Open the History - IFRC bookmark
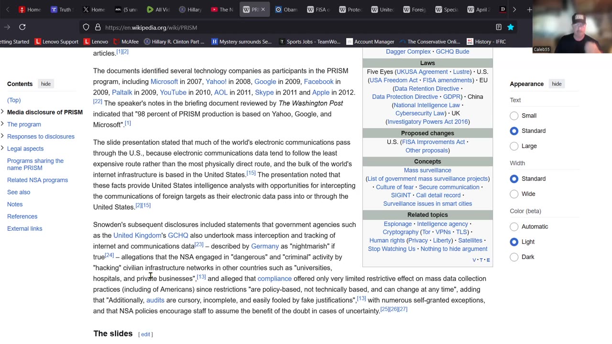 (486, 42)
